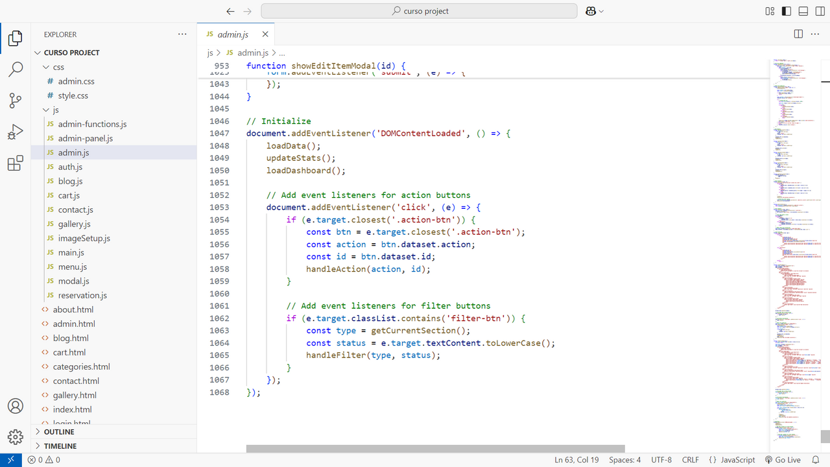The width and height of the screenshot is (830, 467).
Task: Select the admin.js editor tab
Action: (236, 34)
